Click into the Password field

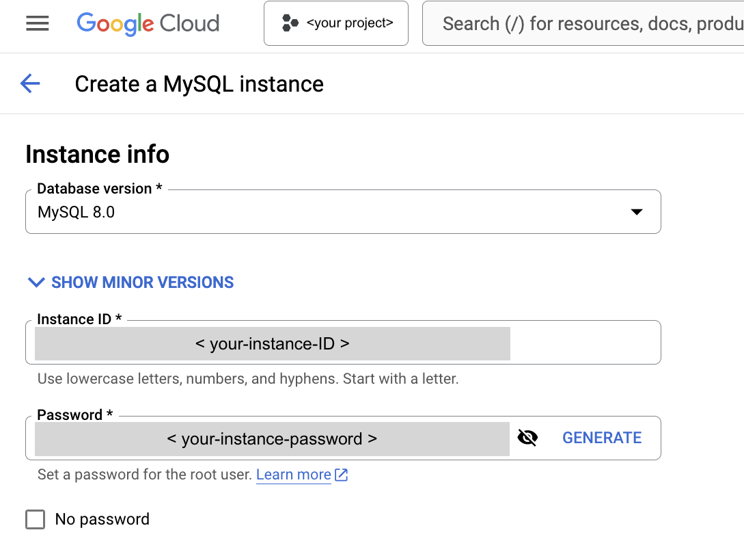(272, 438)
